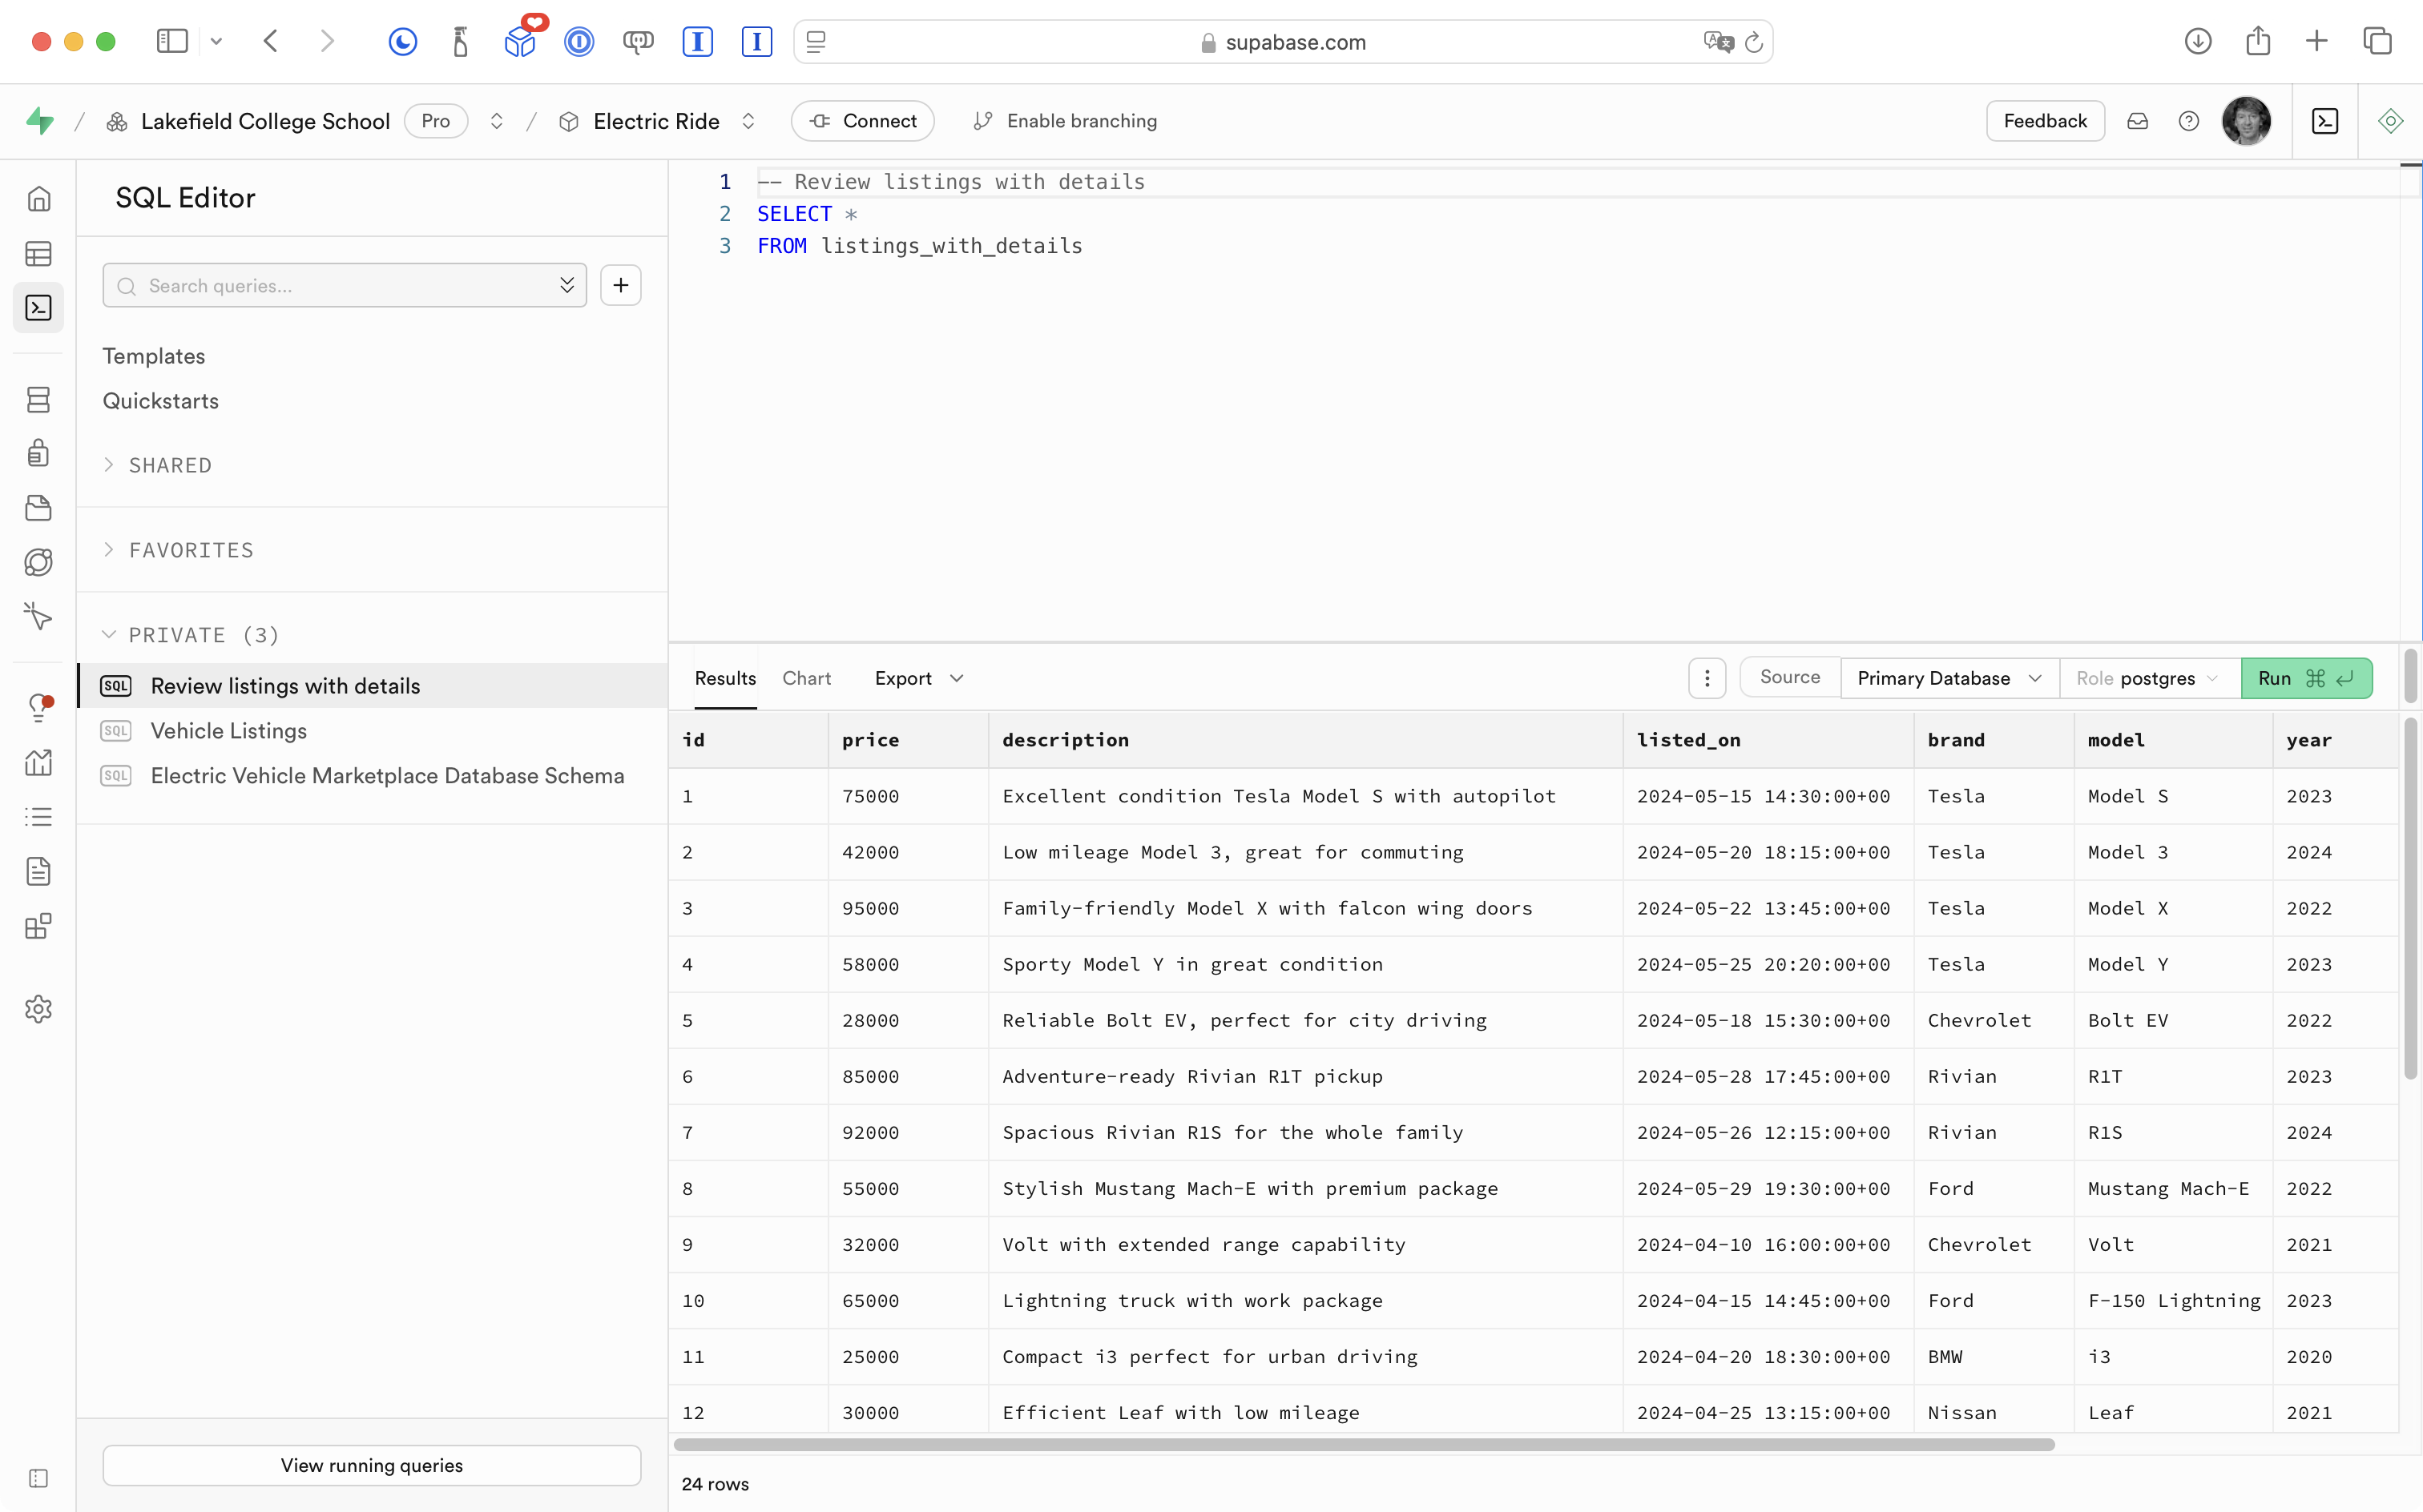Viewport: 2423px width, 1512px height.
Task: Open Project Settings gear icon
Action: tap(38, 1009)
